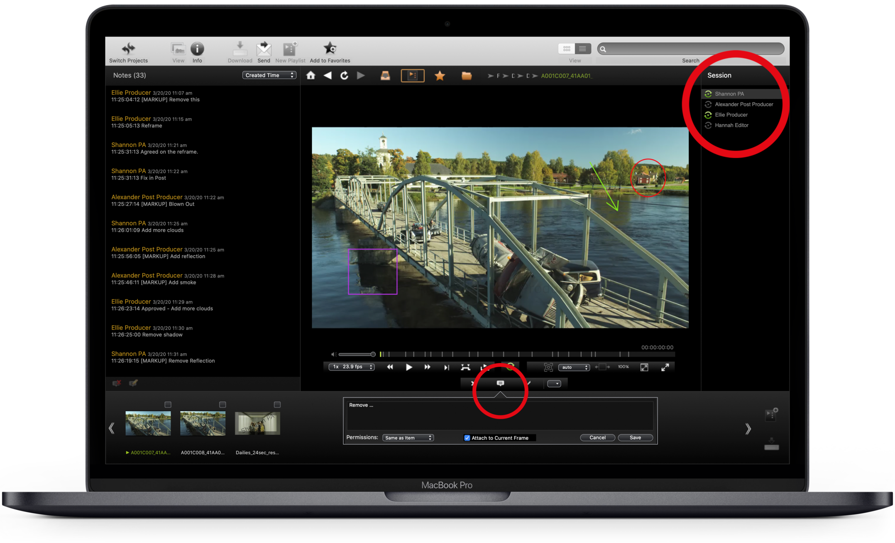Select Hannah Editor in Session list

click(x=731, y=125)
